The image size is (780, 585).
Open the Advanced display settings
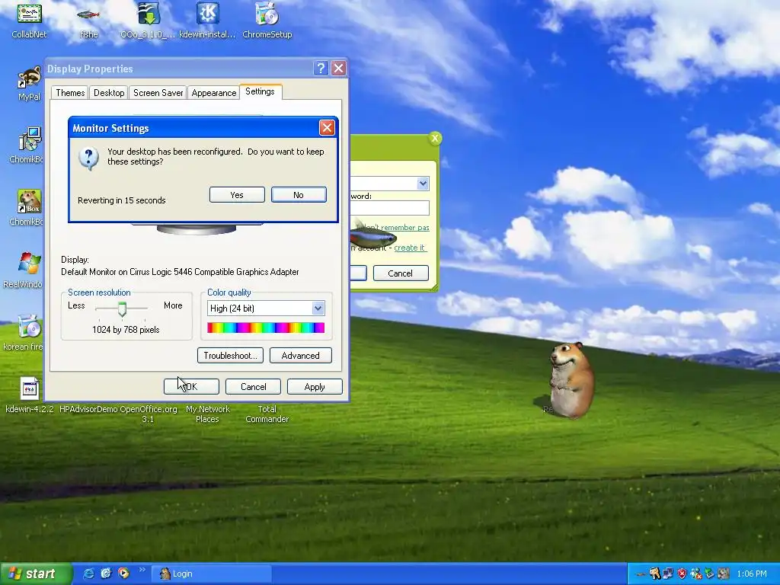tap(300, 356)
